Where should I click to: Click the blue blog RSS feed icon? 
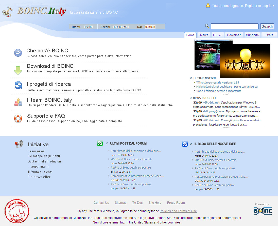pyautogui.click(x=185, y=144)
